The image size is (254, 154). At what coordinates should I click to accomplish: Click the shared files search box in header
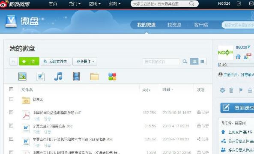pos(238,25)
